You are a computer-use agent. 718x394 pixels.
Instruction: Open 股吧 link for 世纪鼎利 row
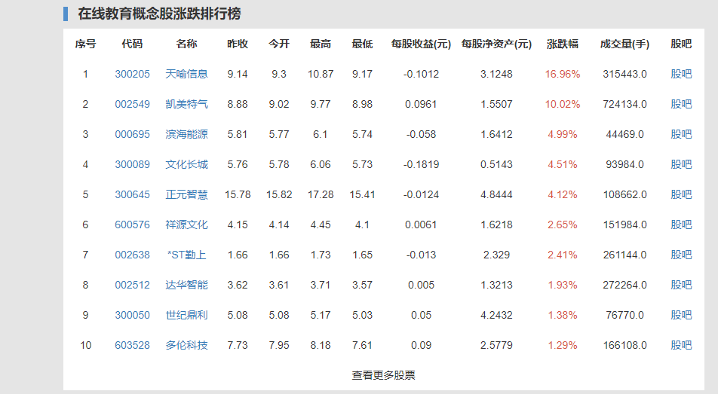pos(681,316)
